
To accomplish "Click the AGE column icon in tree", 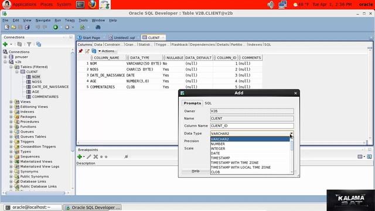I will coord(29,92).
